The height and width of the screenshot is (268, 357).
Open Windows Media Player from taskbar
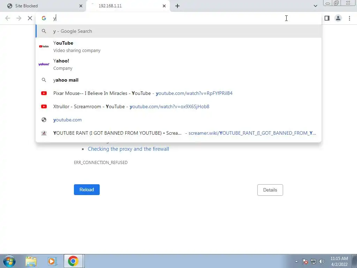(x=52, y=261)
